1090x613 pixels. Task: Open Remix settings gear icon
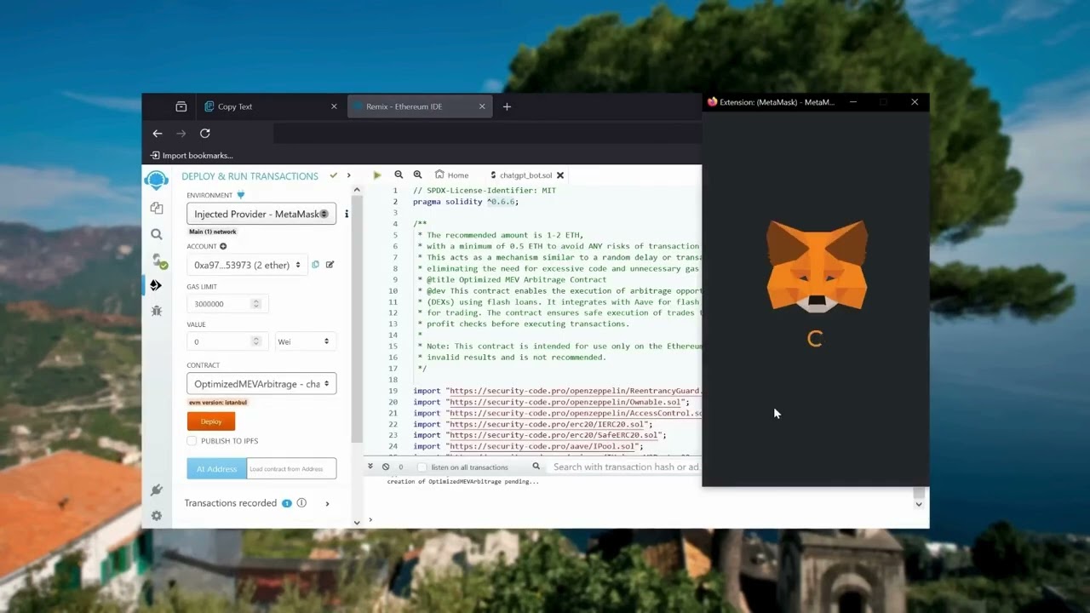[156, 515]
